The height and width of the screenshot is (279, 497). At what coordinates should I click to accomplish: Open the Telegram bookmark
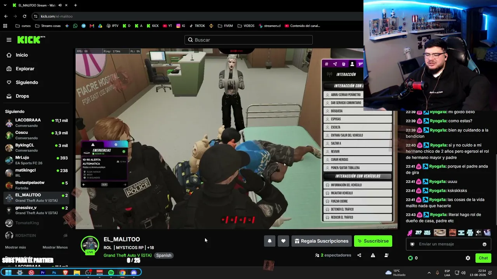click(83, 26)
